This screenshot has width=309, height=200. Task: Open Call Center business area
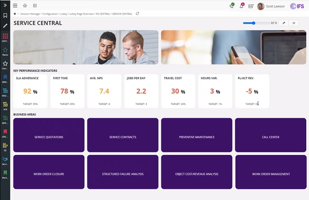270,135
